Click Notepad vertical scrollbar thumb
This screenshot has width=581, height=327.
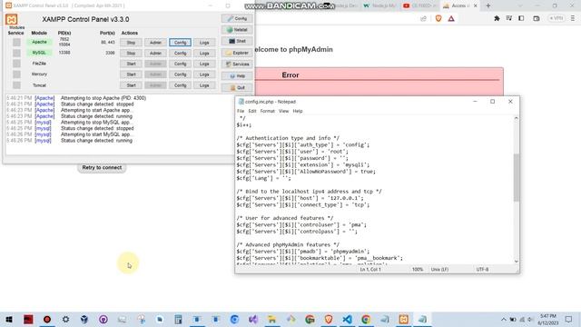tap(517, 177)
